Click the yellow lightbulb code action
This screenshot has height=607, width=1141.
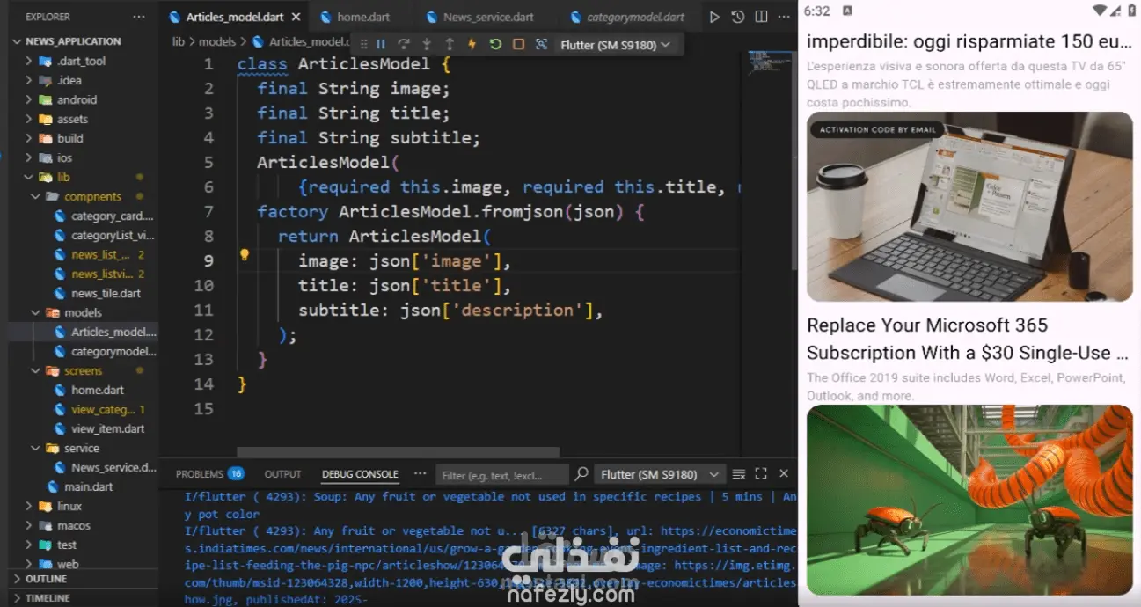tap(245, 255)
